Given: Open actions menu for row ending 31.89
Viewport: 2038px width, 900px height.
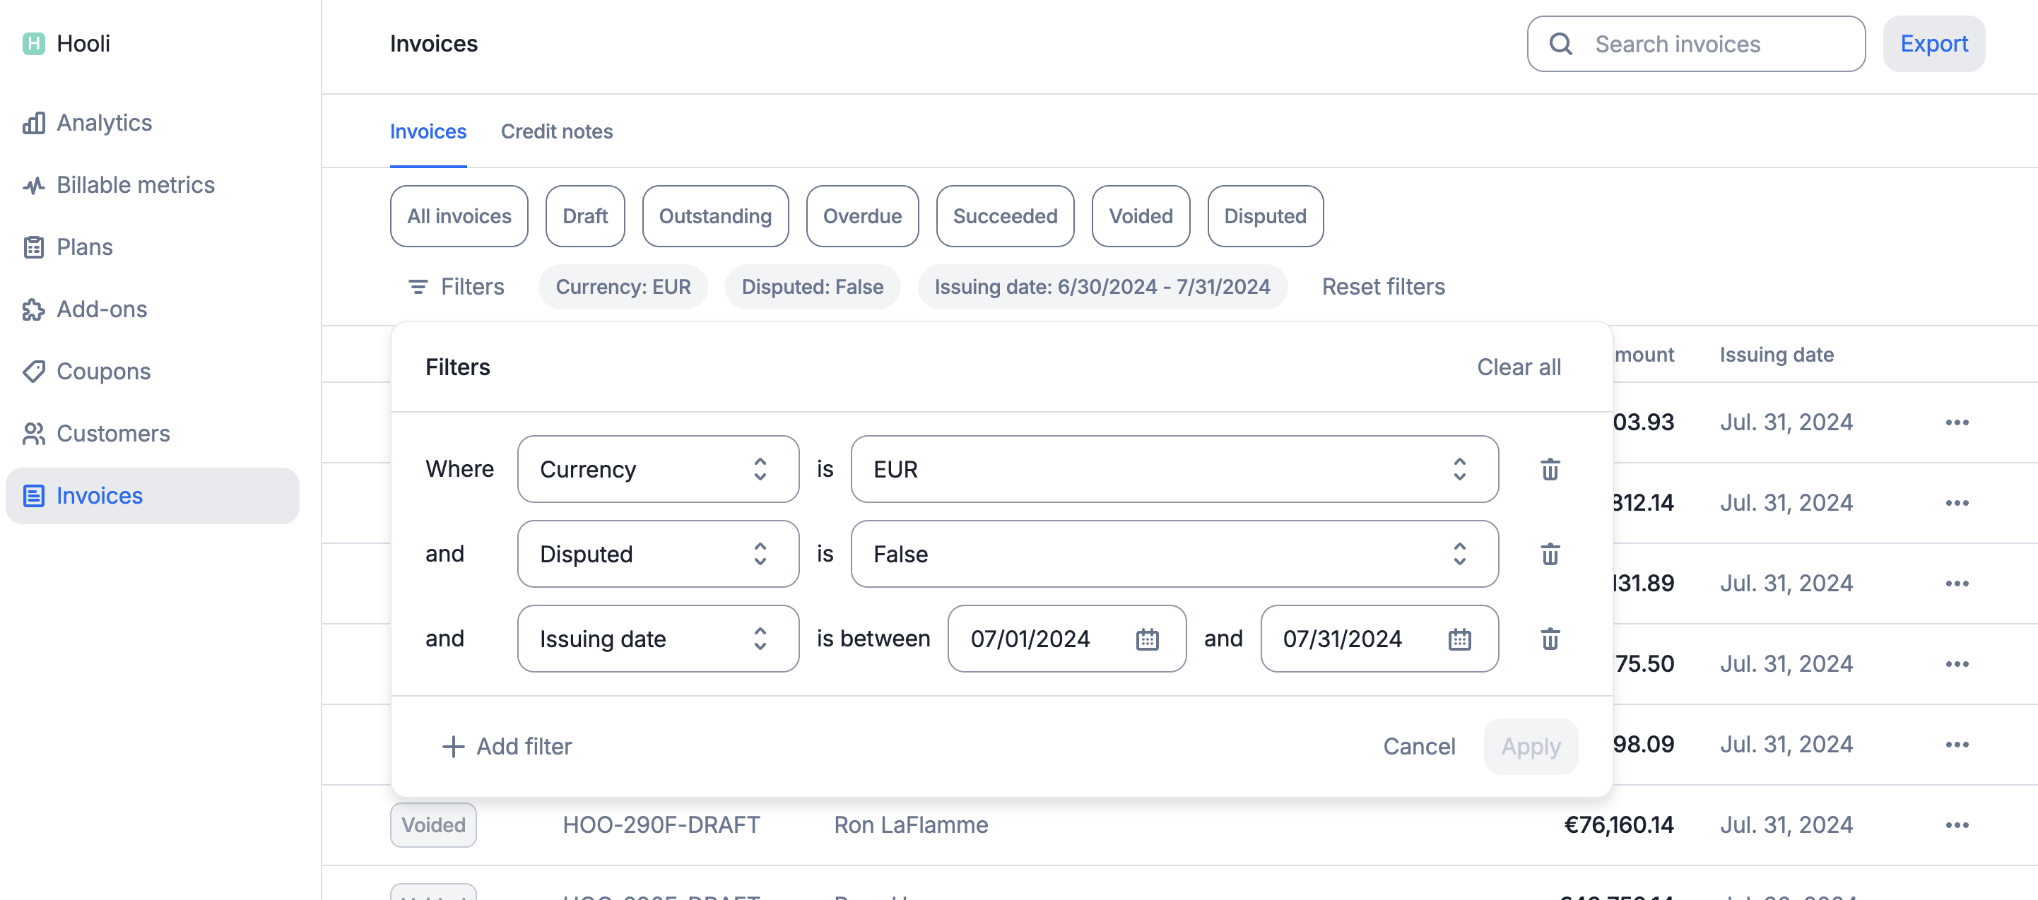Looking at the screenshot, I should 1957,584.
